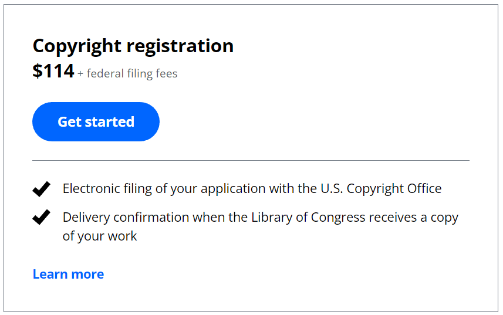Image resolution: width=503 pixels, height=315 pixels.
Task: Click the federal filing fees note
Action: [127, 73]
